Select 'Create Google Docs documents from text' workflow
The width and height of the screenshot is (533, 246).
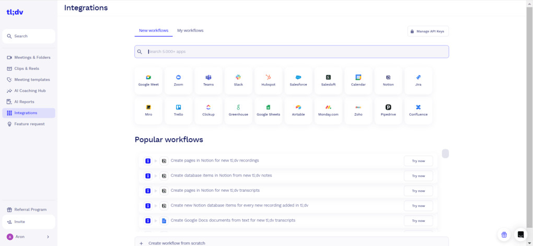click(233, 220)
